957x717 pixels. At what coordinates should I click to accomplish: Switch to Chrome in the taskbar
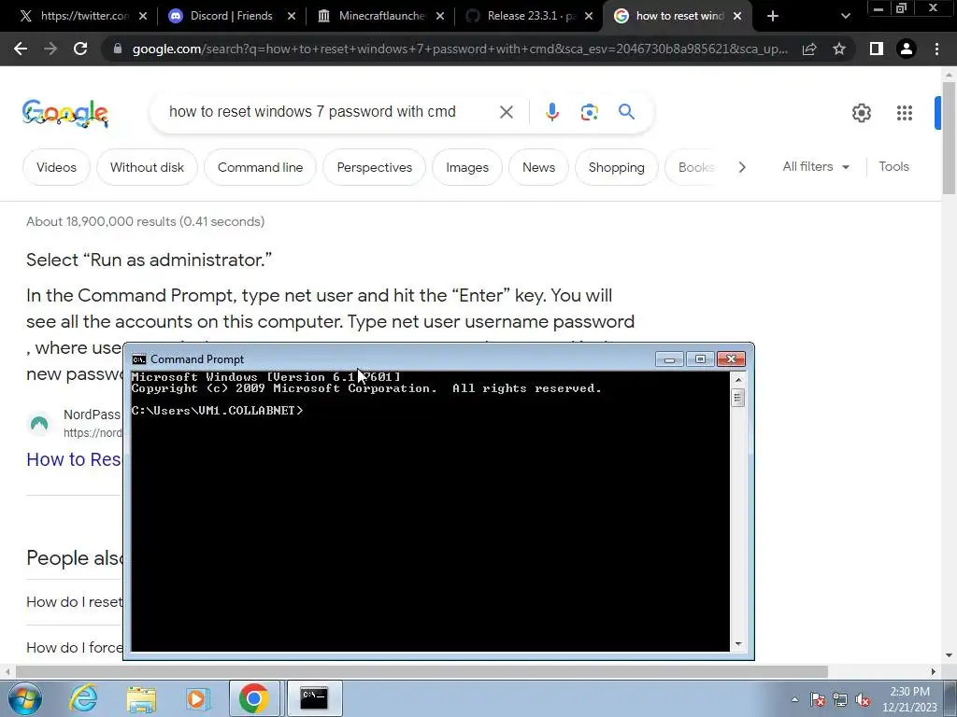click(x=254, y=698)
